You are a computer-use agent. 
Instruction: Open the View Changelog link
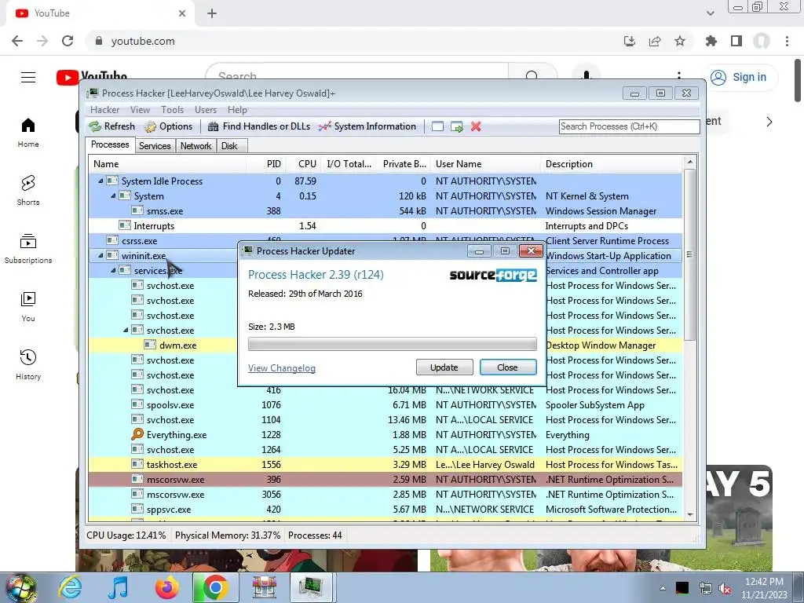click(282, 368)
